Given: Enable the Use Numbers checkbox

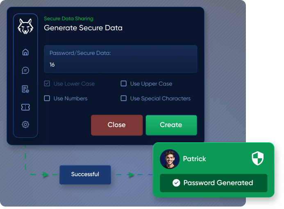Looking at the screenshot, I should coord(47,99).
